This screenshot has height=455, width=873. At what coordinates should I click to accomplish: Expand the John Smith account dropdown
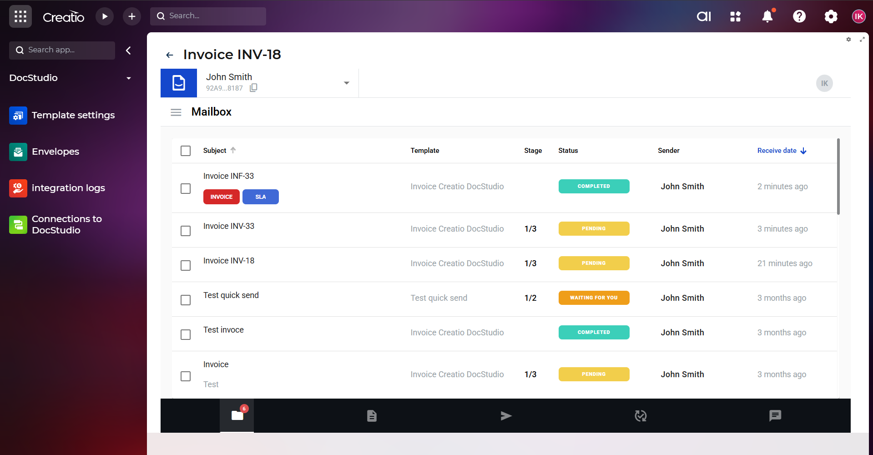click(x=347, y=83)
